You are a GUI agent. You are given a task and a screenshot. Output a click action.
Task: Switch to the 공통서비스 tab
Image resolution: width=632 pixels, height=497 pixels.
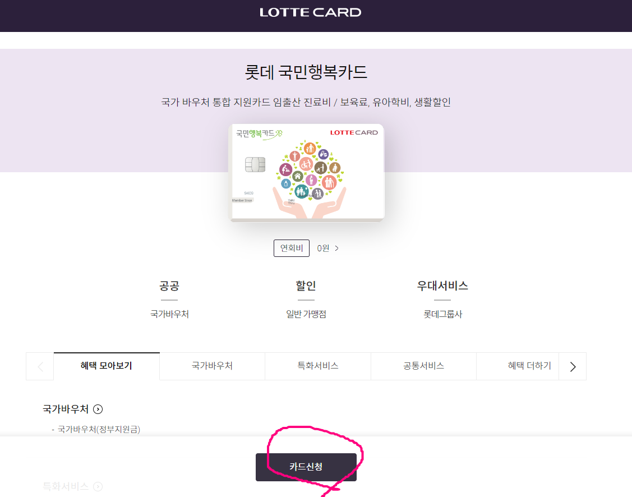423,366
